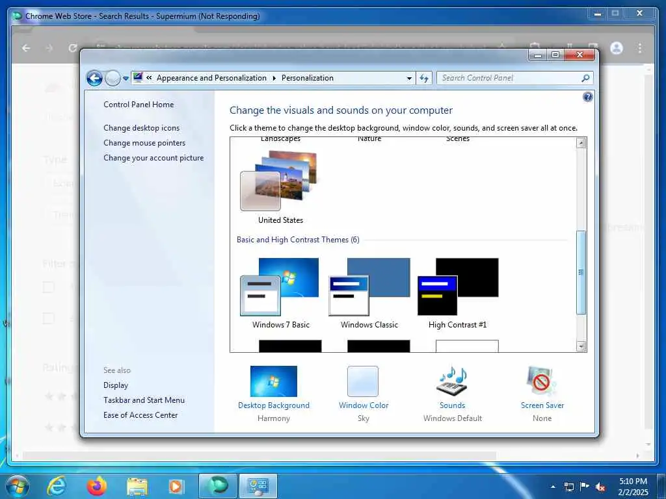
Task: Launch Internet Explorer from taskbar
Action: pos(57,486)
